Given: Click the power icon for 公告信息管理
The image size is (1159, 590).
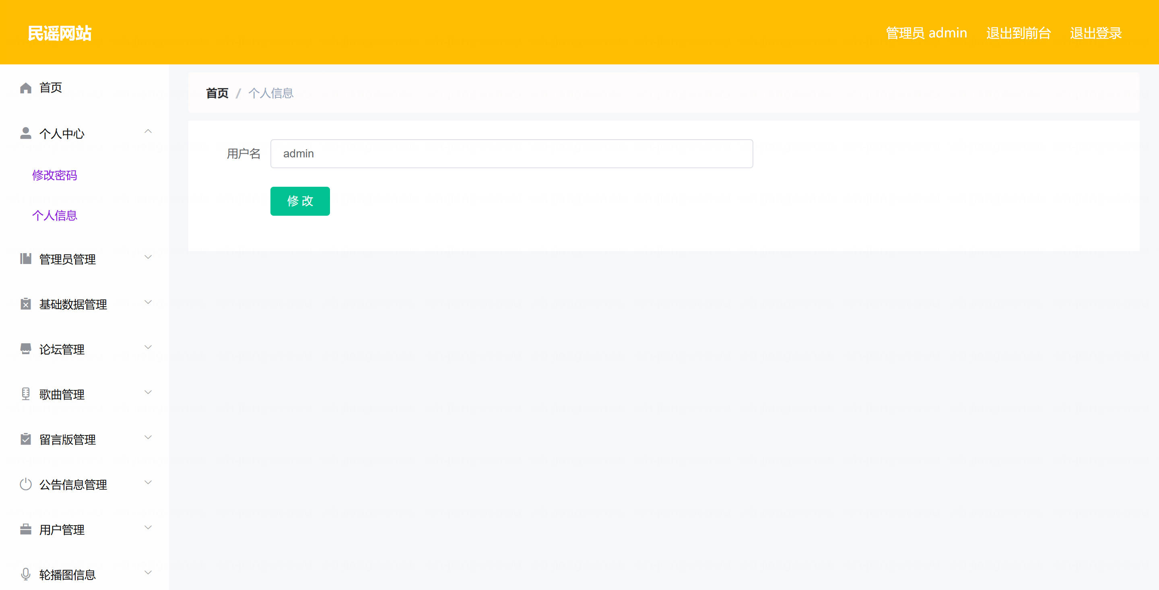Looking at the screenshot, I should click(x=26, y=484).
